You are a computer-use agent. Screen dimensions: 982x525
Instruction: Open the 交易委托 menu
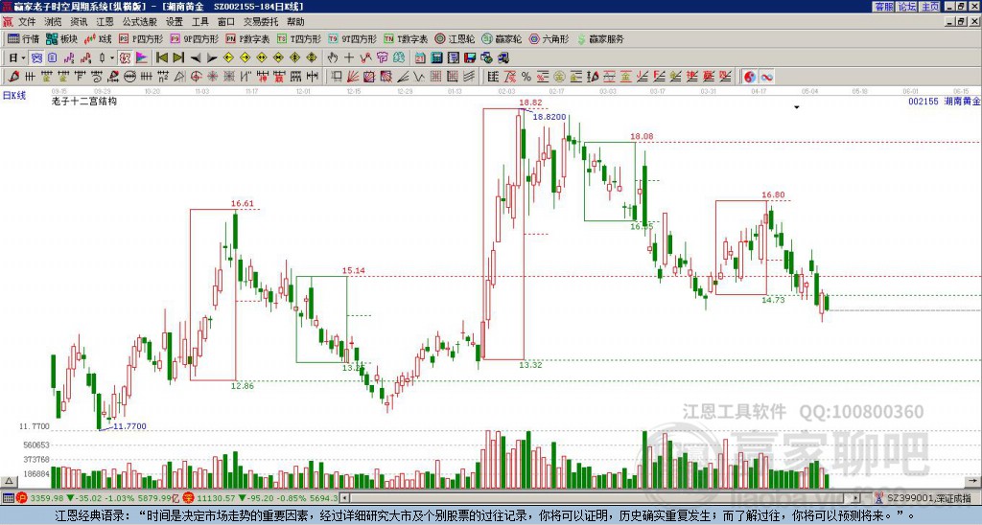tap(261, 22)
